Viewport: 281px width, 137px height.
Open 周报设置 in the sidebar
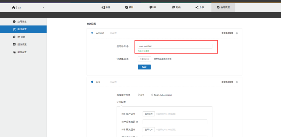[x=23, y=52]
